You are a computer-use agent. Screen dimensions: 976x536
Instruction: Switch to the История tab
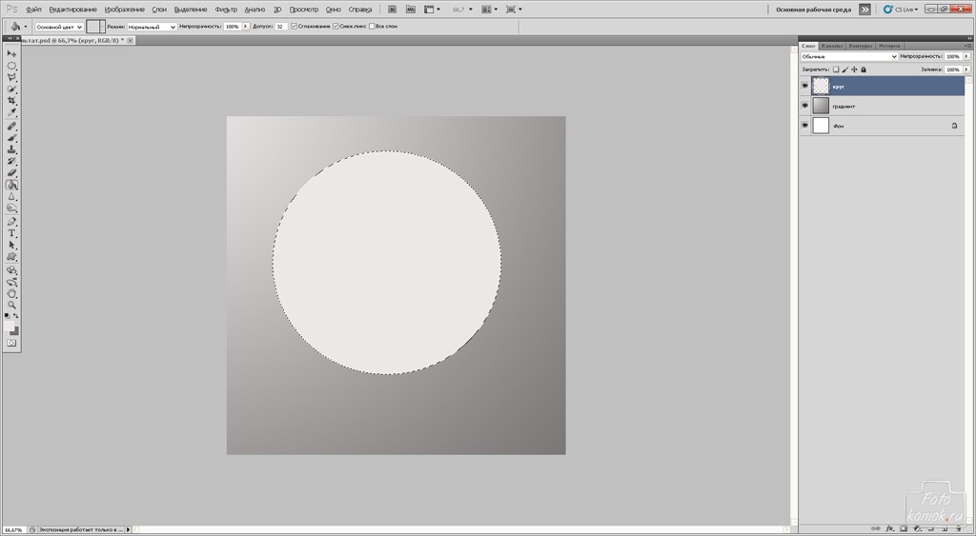click(x=889, y=46)
